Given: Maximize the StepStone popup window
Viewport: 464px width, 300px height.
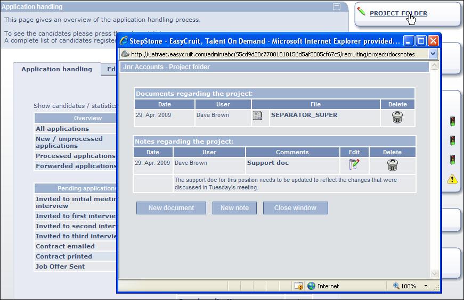Looking at the screenshot, I should [421, 41].
